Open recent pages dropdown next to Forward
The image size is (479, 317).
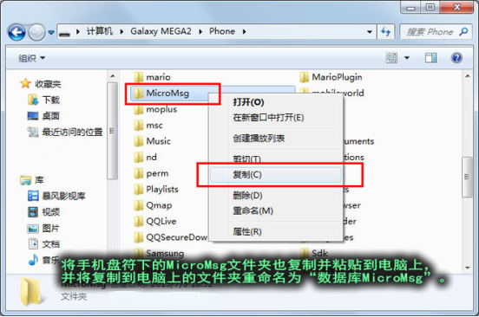coord(51,32)
